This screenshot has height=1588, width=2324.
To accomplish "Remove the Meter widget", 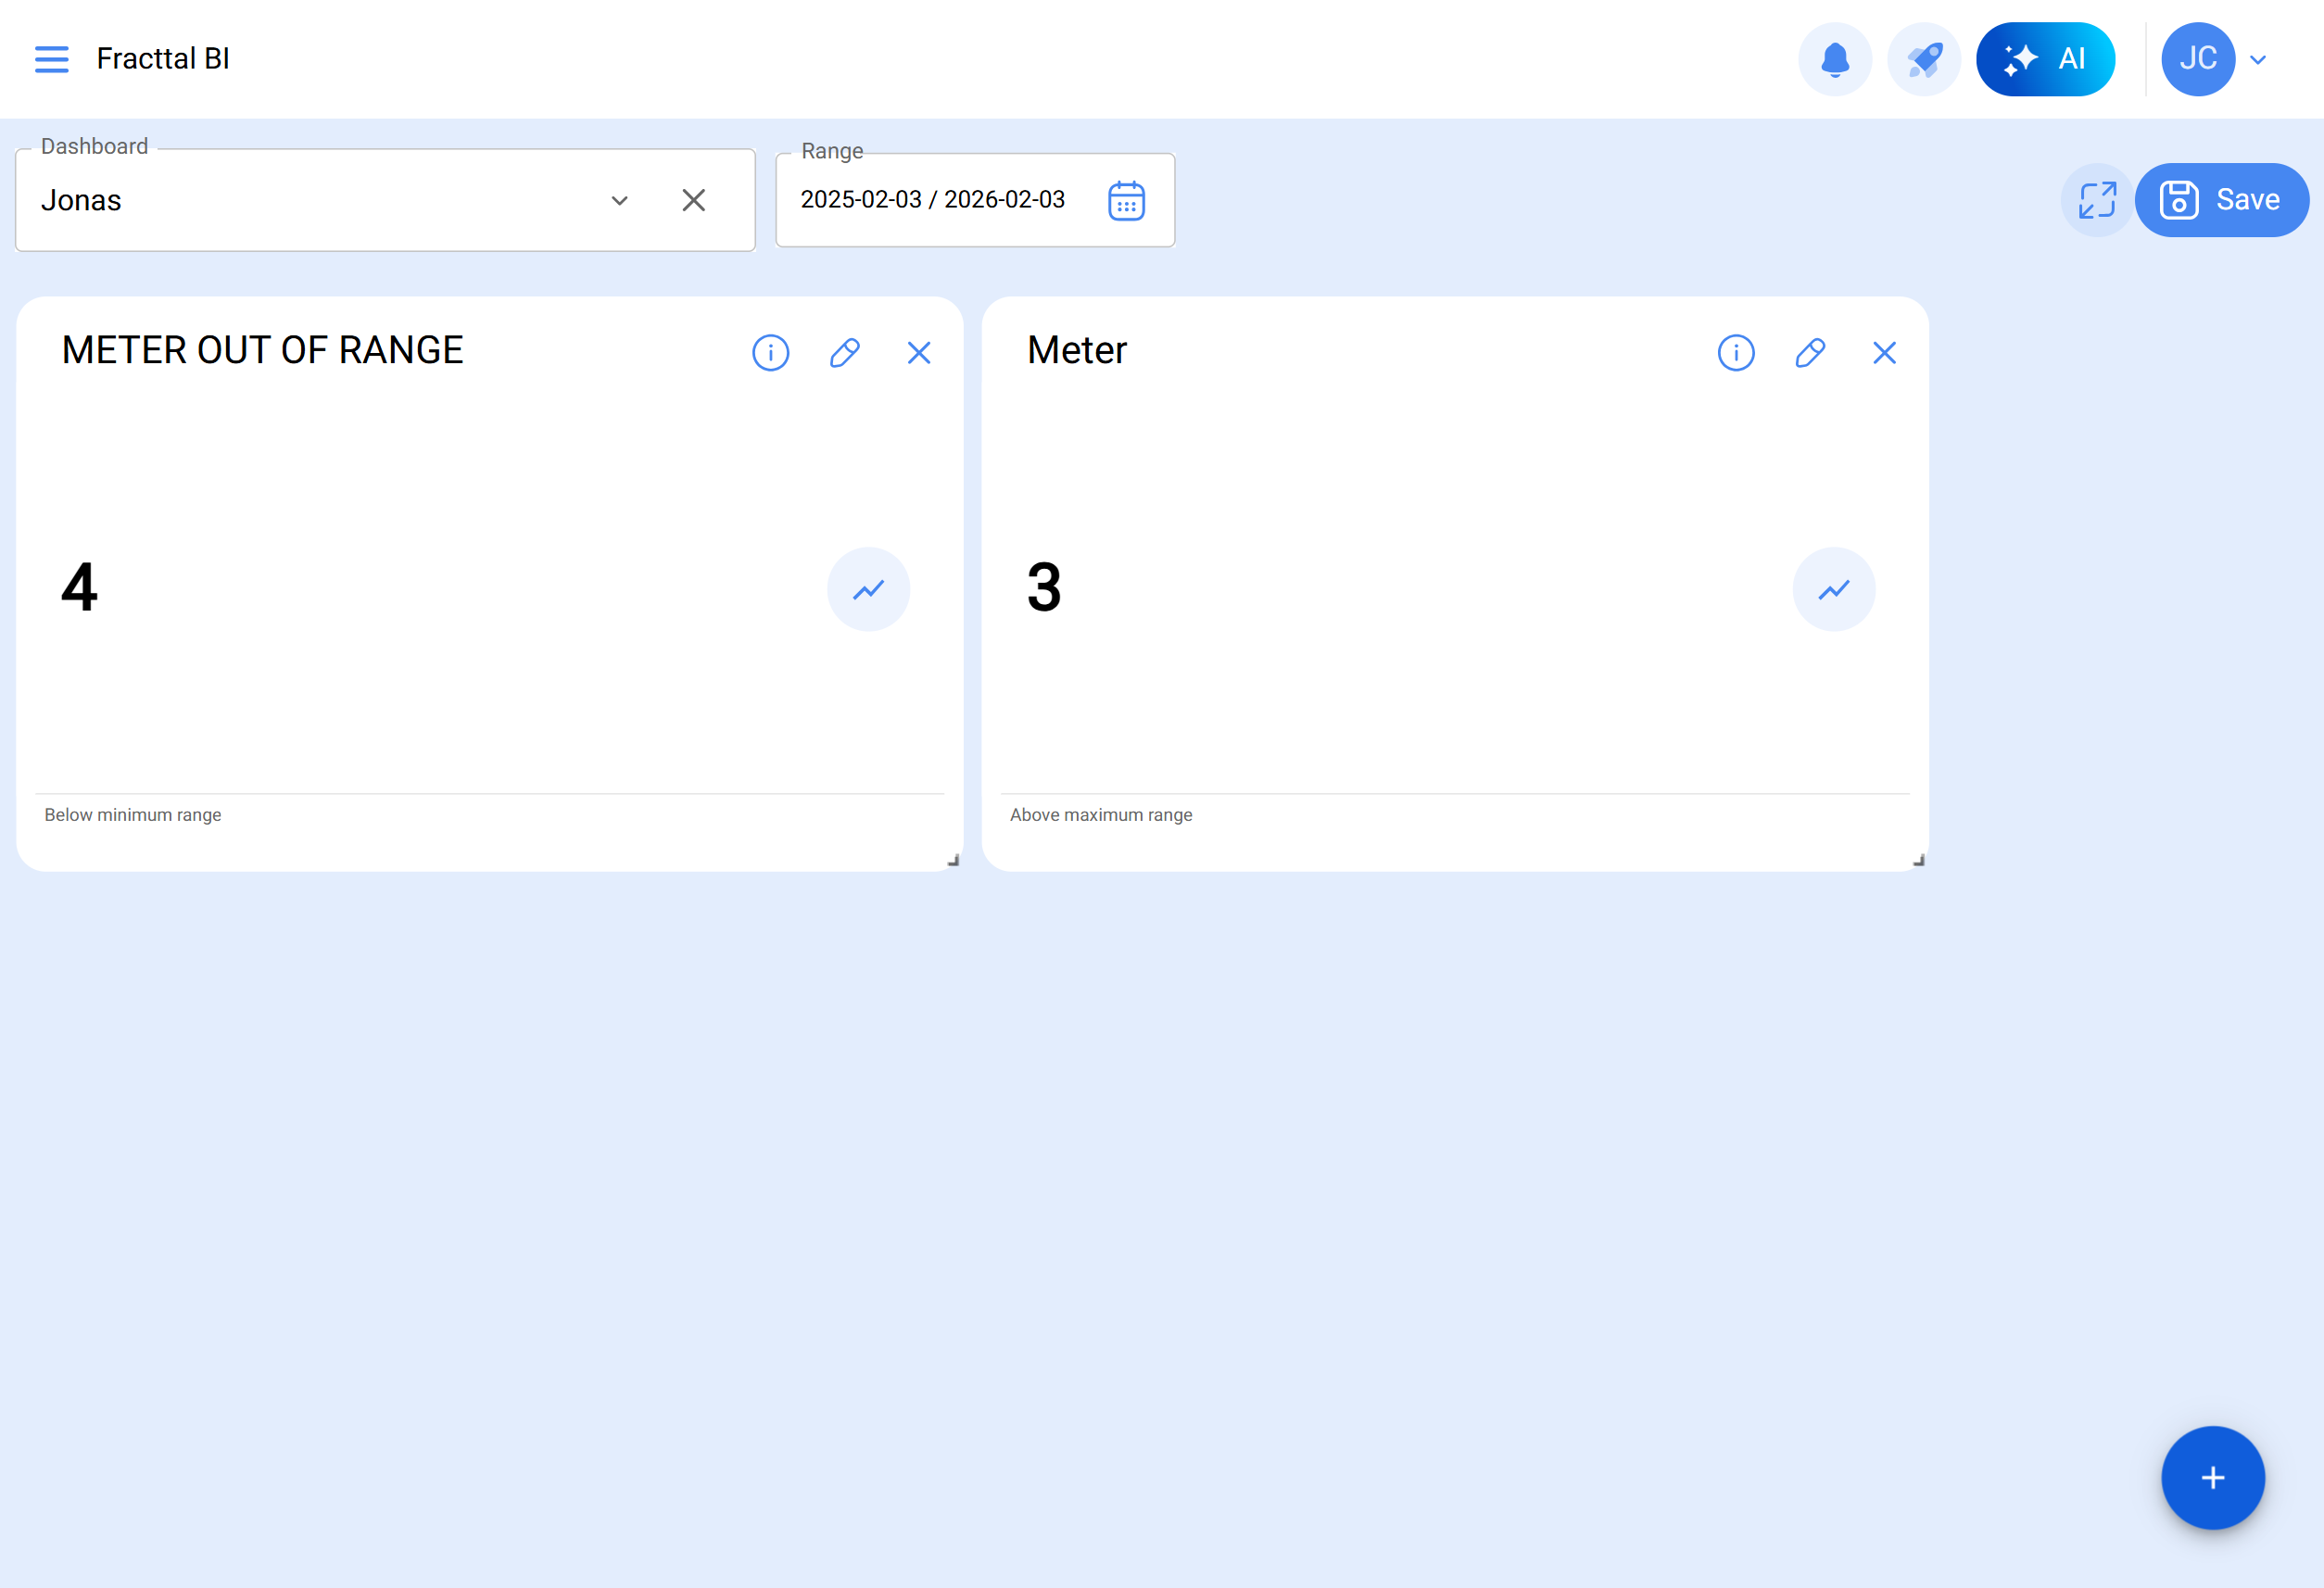I will [1884, 353].
